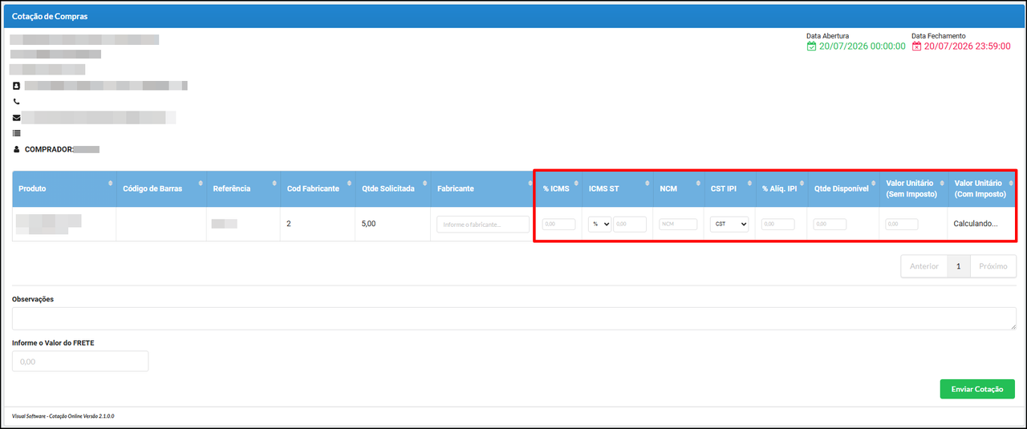The image size is (1027, 429).
Task: Sort table by NCM column
Action: pos(678,188)
